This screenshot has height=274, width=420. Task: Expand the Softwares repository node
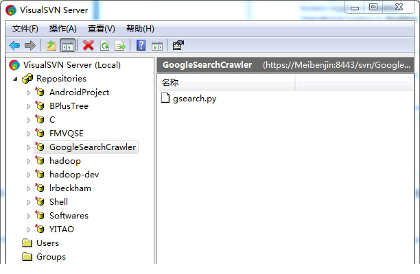28,216
